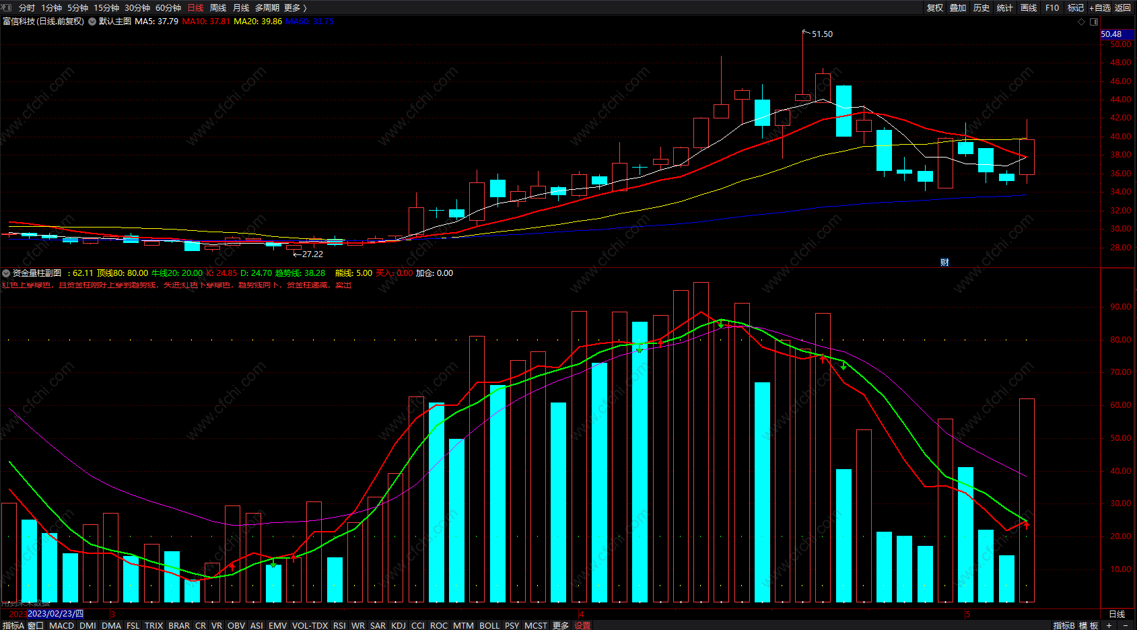Image resolution: width=1137 pixels, height=630 pixels.
Task: Select the BRAR indicator
Action: click(x=179, y=625)
